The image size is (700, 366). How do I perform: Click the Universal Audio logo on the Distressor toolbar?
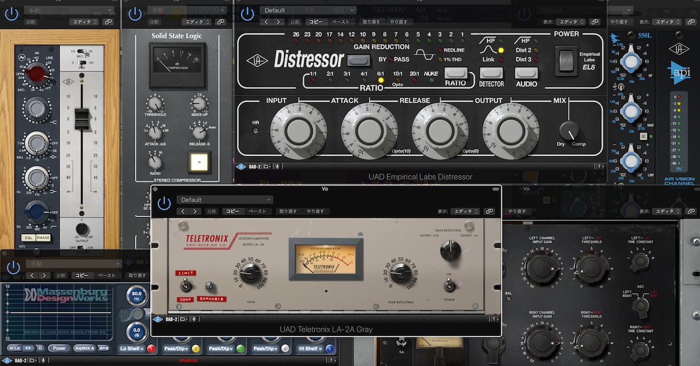[x=242, y=166]
